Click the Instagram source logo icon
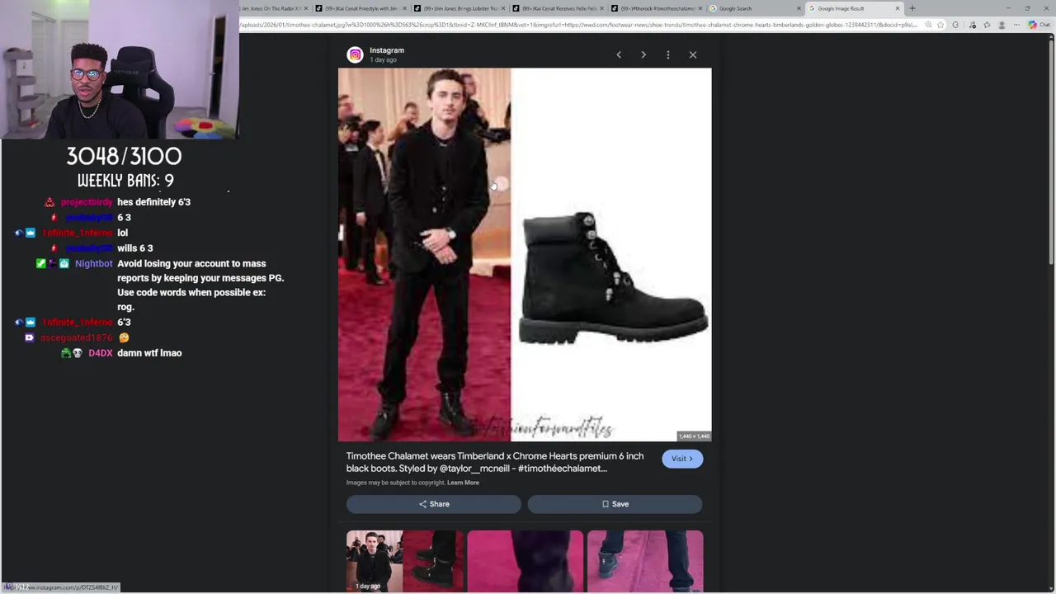 click(x=355, y=54)
